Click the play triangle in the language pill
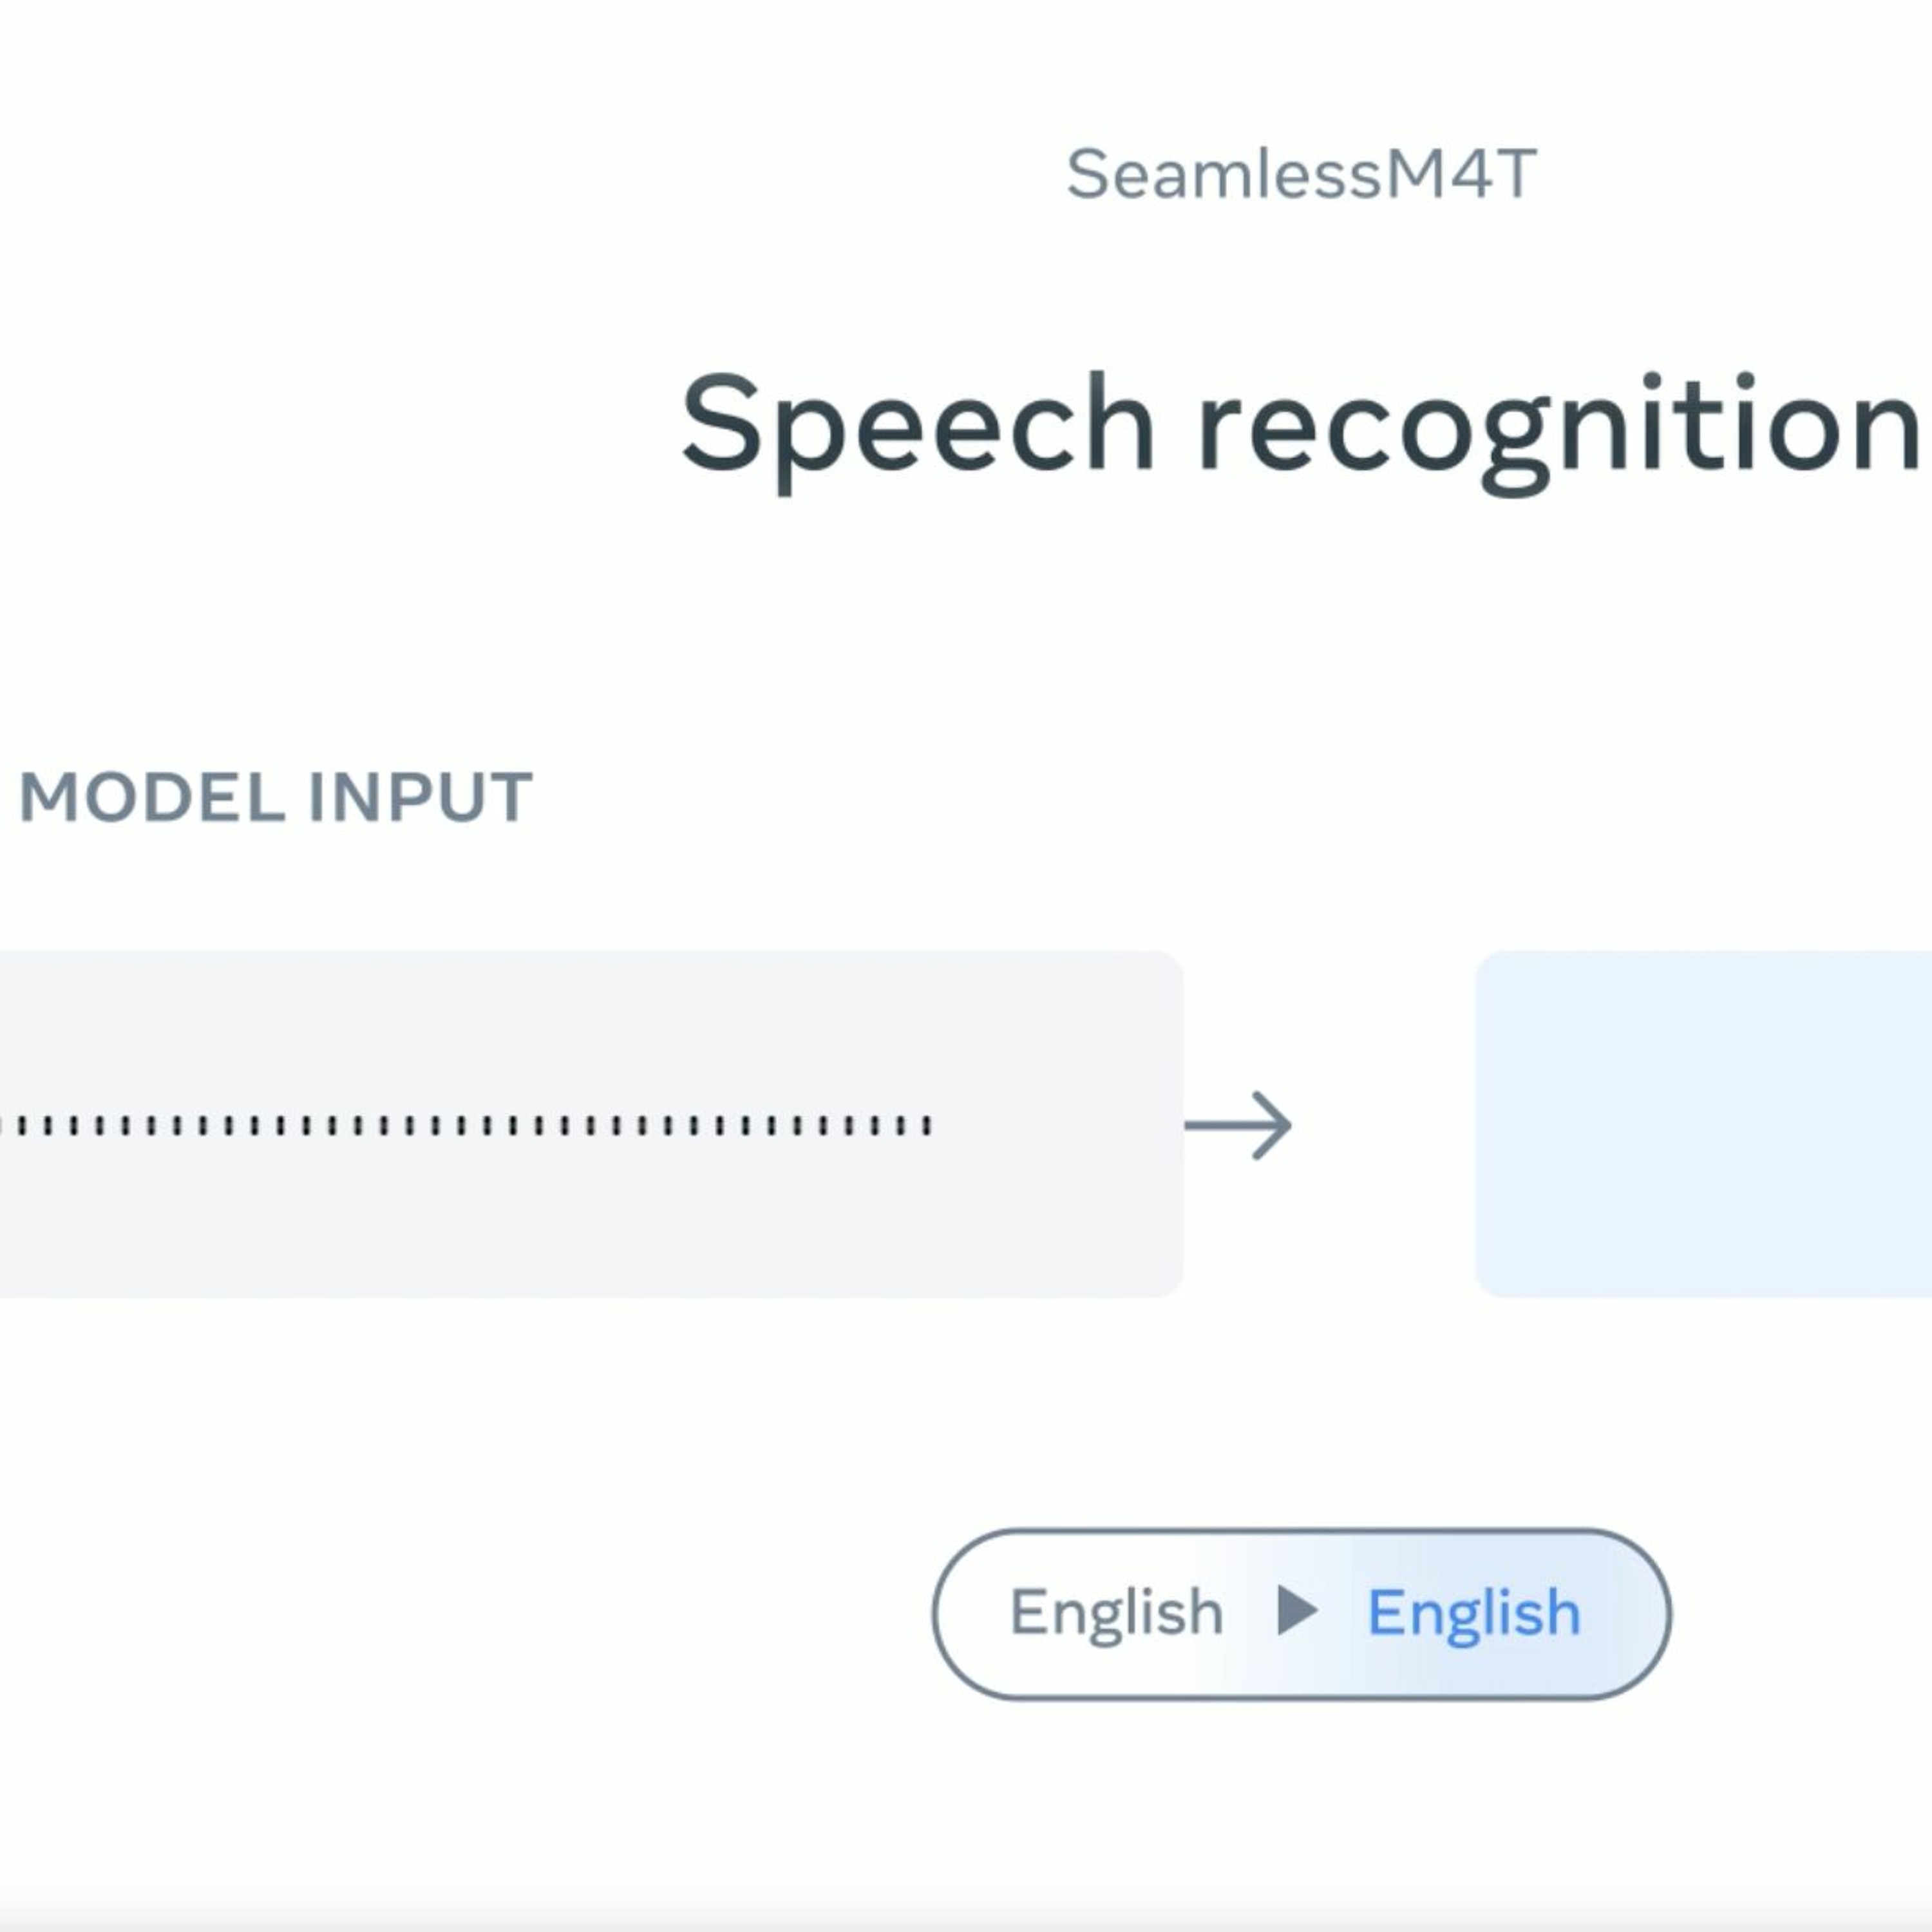Image resolution: width=1932 pixels, height=1932 pixels. [1298, 1611]
